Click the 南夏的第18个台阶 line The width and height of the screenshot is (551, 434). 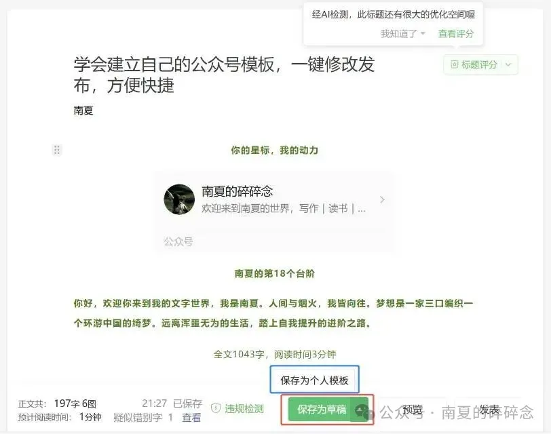click(274, 273)
